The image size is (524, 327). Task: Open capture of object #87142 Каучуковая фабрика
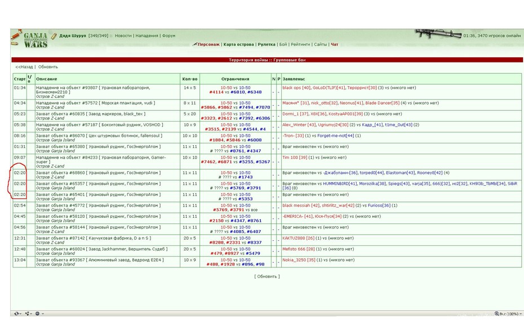pyautogui.click(x=93, y=238)
